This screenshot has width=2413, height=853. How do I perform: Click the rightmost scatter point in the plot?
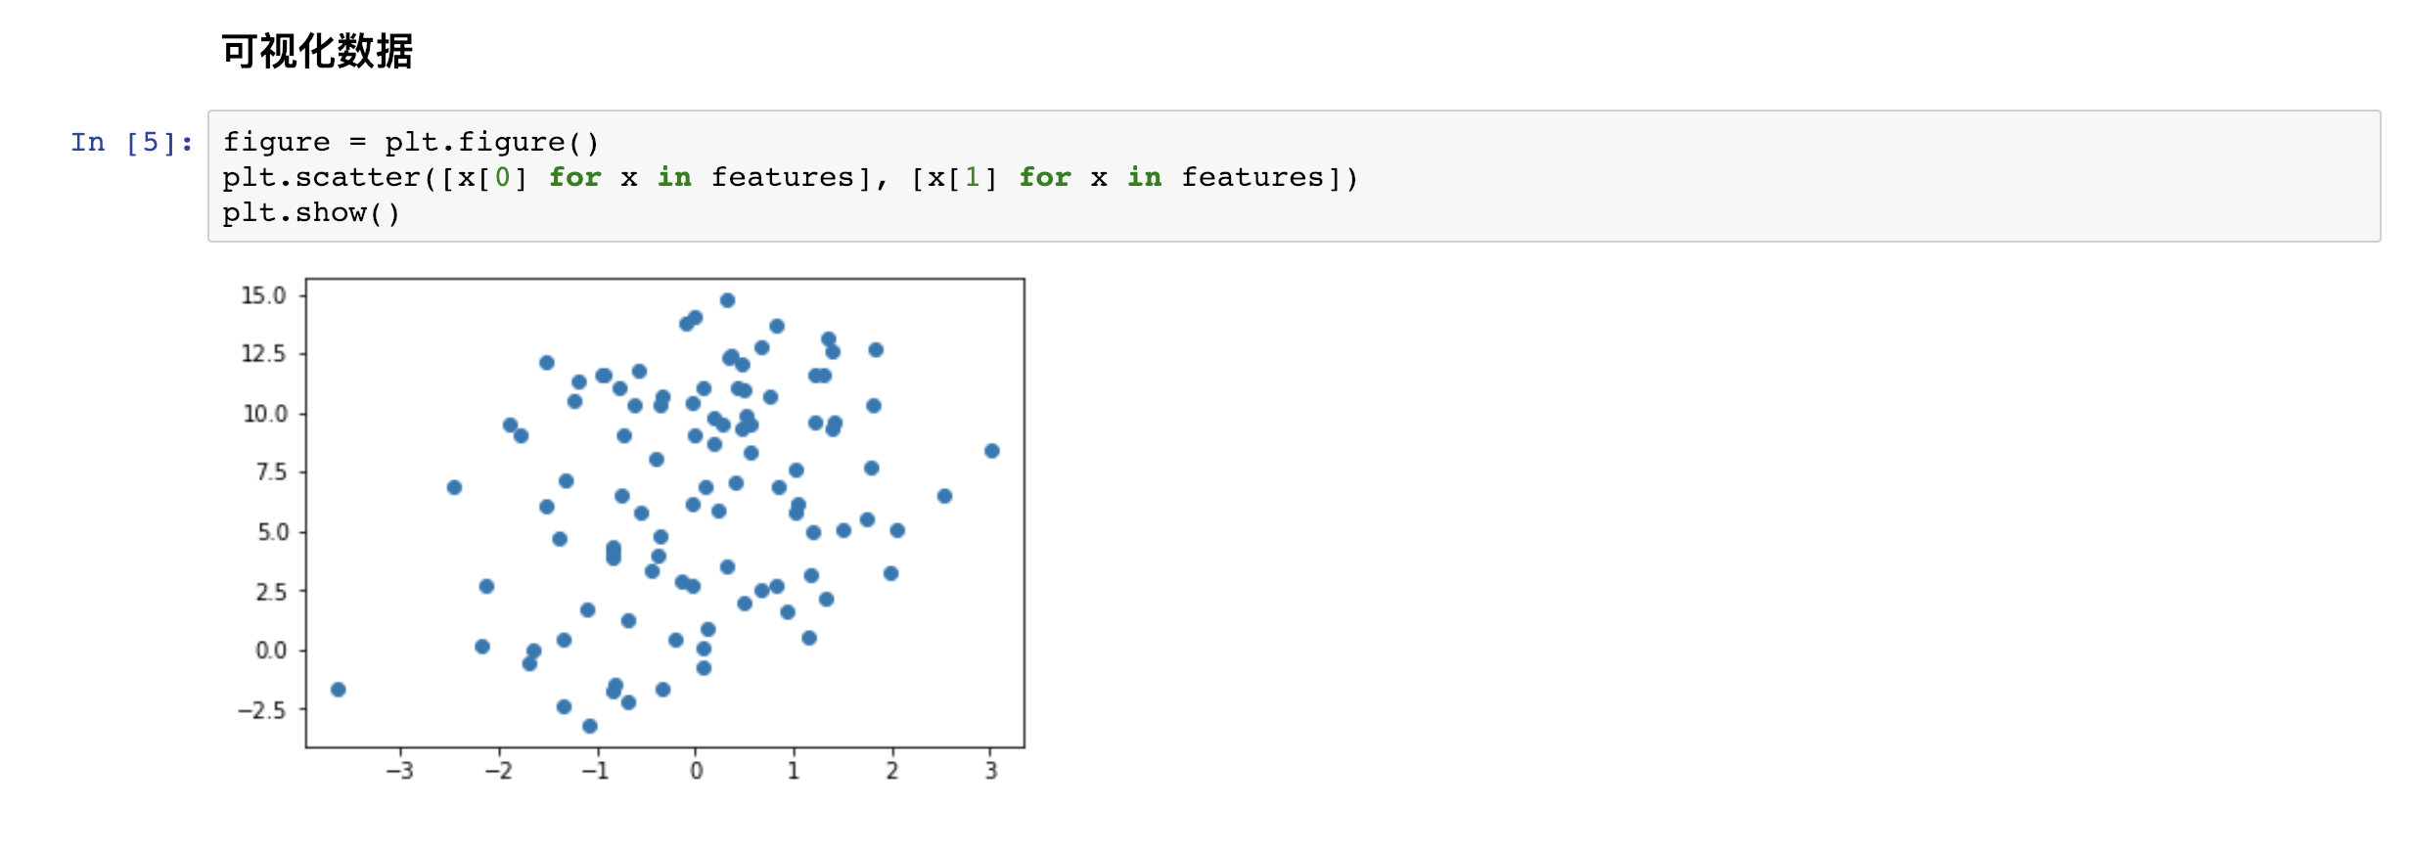point(992,451)
